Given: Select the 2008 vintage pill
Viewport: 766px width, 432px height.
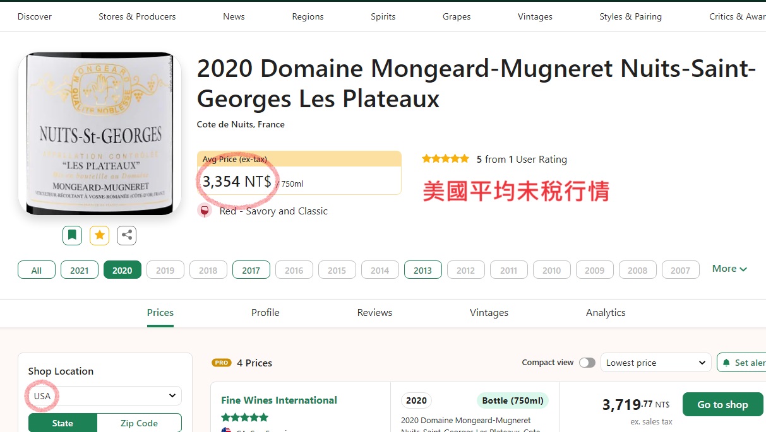Looking at the screenshot, I should click(638, 270).
